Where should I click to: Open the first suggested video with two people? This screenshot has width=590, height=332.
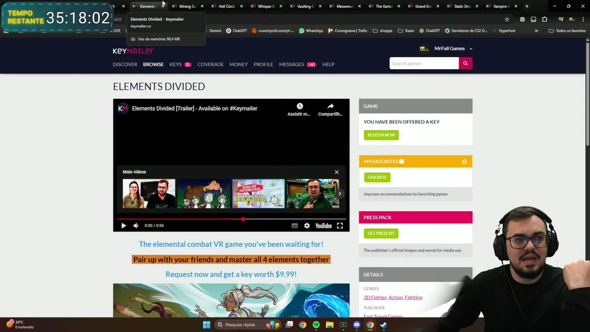[149, 194]
